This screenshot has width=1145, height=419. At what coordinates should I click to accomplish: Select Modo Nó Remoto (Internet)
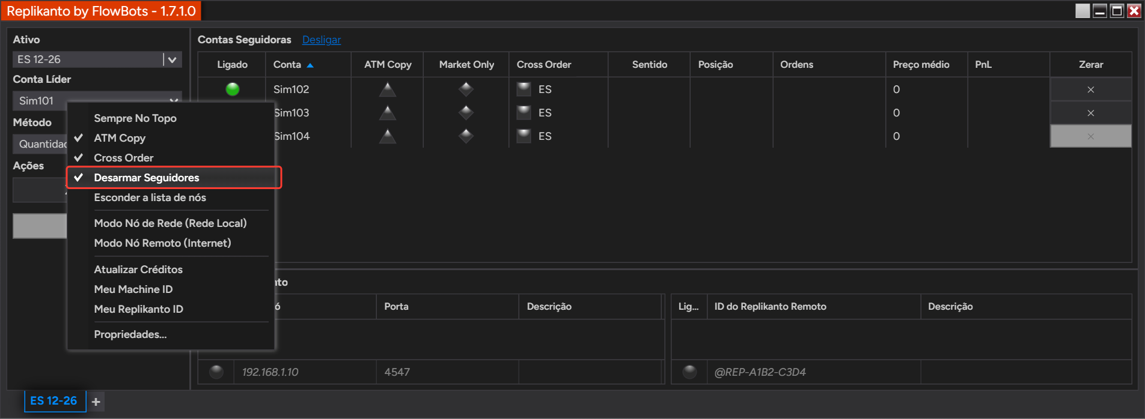171,243
